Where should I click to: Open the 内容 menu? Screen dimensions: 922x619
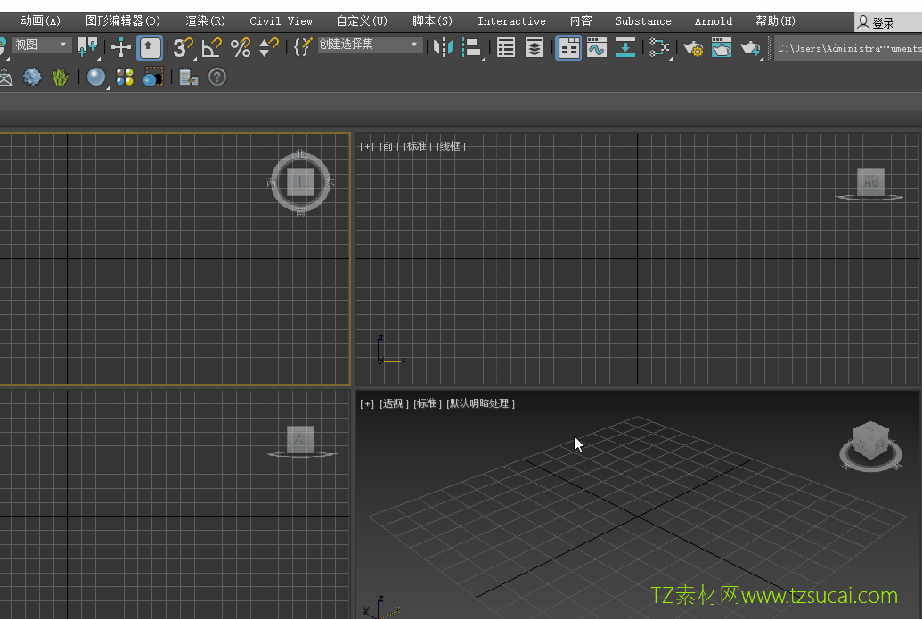581,21
